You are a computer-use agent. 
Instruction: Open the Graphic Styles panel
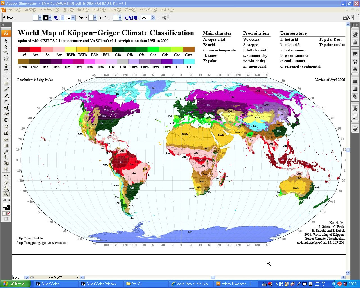(355, 116)
